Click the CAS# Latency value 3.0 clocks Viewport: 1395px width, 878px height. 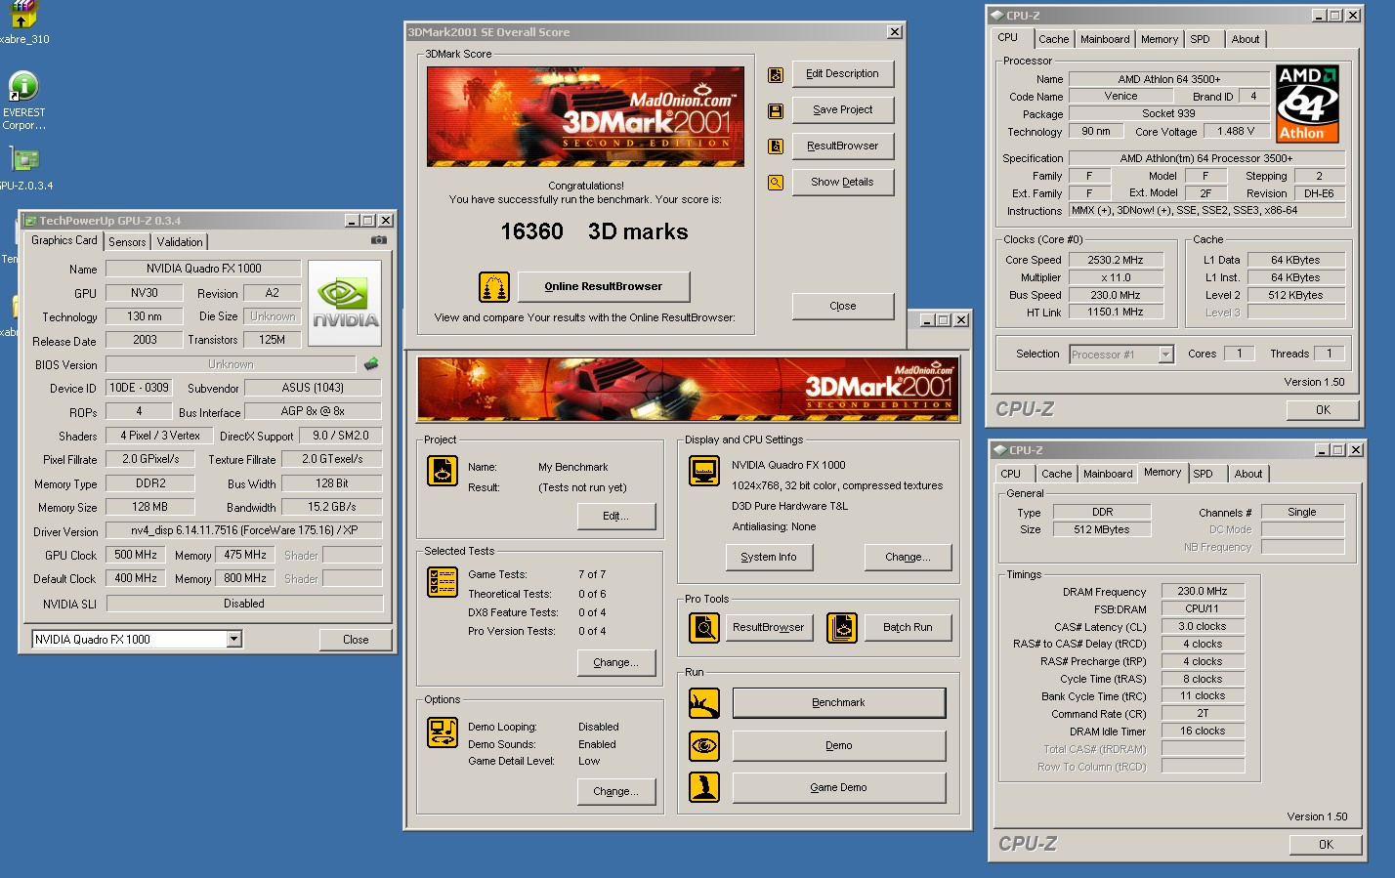tap(1203, 627)
